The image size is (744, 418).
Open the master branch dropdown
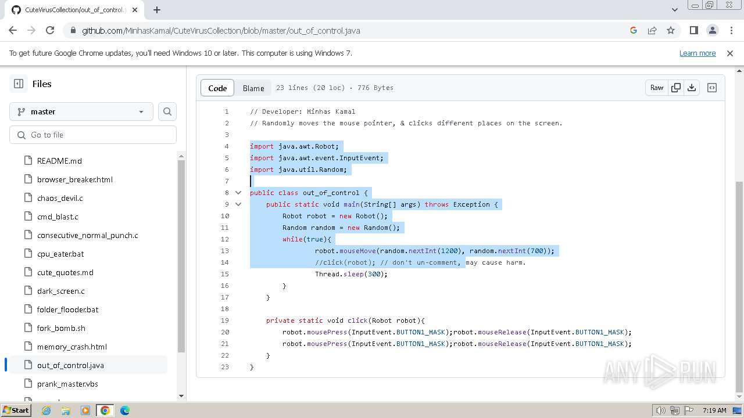pyautogui.click(x=81, y=111)
